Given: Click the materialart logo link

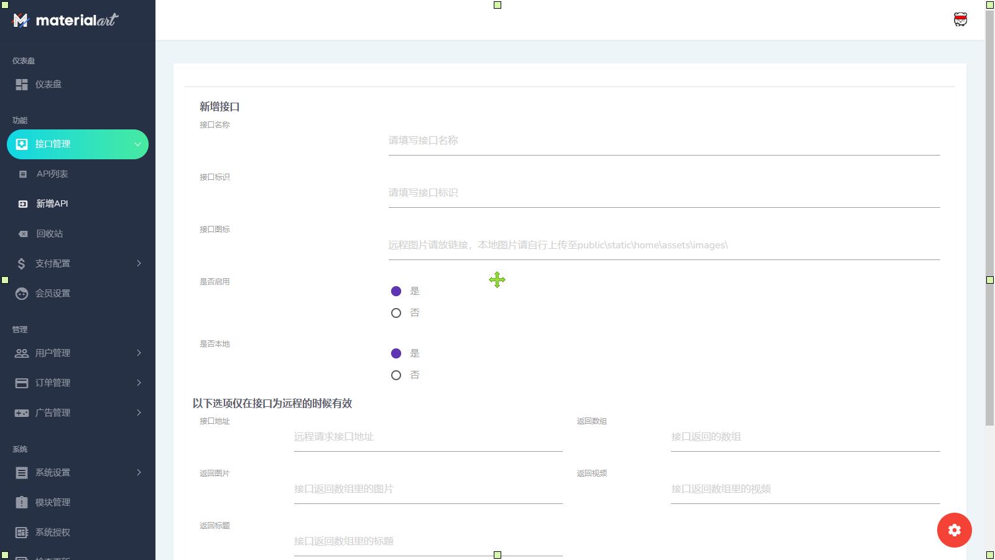Looking at the screenshot, I should pos(65,21).
